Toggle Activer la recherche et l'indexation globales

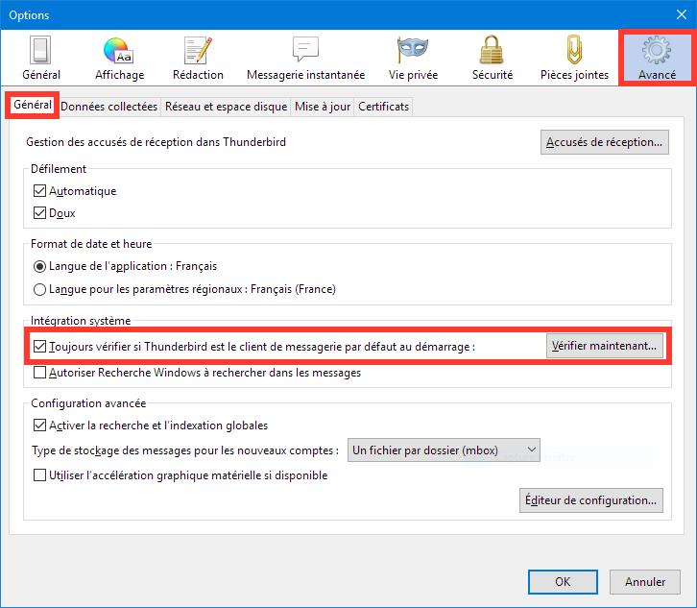click(x=39, y=426)
